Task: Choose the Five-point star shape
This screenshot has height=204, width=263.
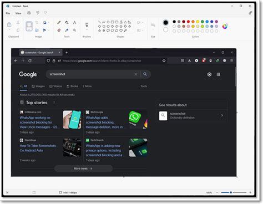Action: 99,30
